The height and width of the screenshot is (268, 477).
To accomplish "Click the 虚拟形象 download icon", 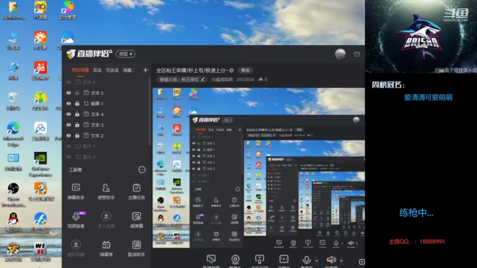I will [76, 245].
